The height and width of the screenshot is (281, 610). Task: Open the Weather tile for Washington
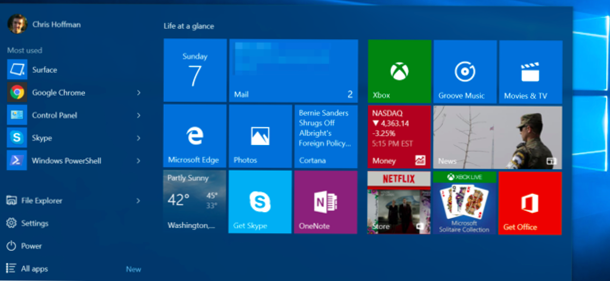195,202
